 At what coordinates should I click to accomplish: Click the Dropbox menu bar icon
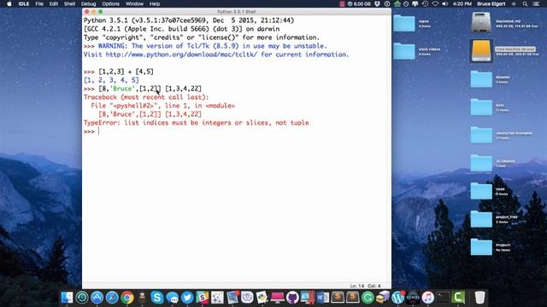(x=377, y=3)
